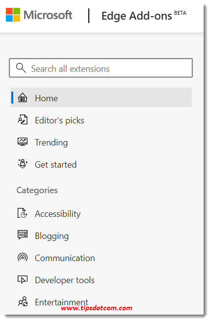This screenshot has width=211, height=322.
Task: Focus the Search all extensions field
Action: click(101, 68)
